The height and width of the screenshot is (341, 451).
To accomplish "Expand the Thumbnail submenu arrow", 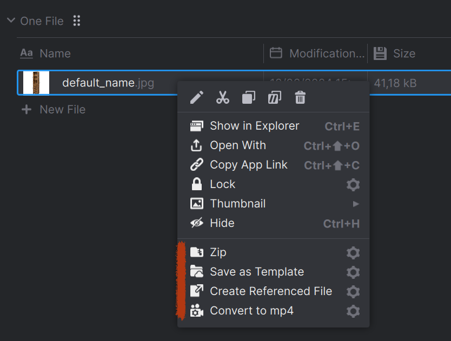I will 355,204.
